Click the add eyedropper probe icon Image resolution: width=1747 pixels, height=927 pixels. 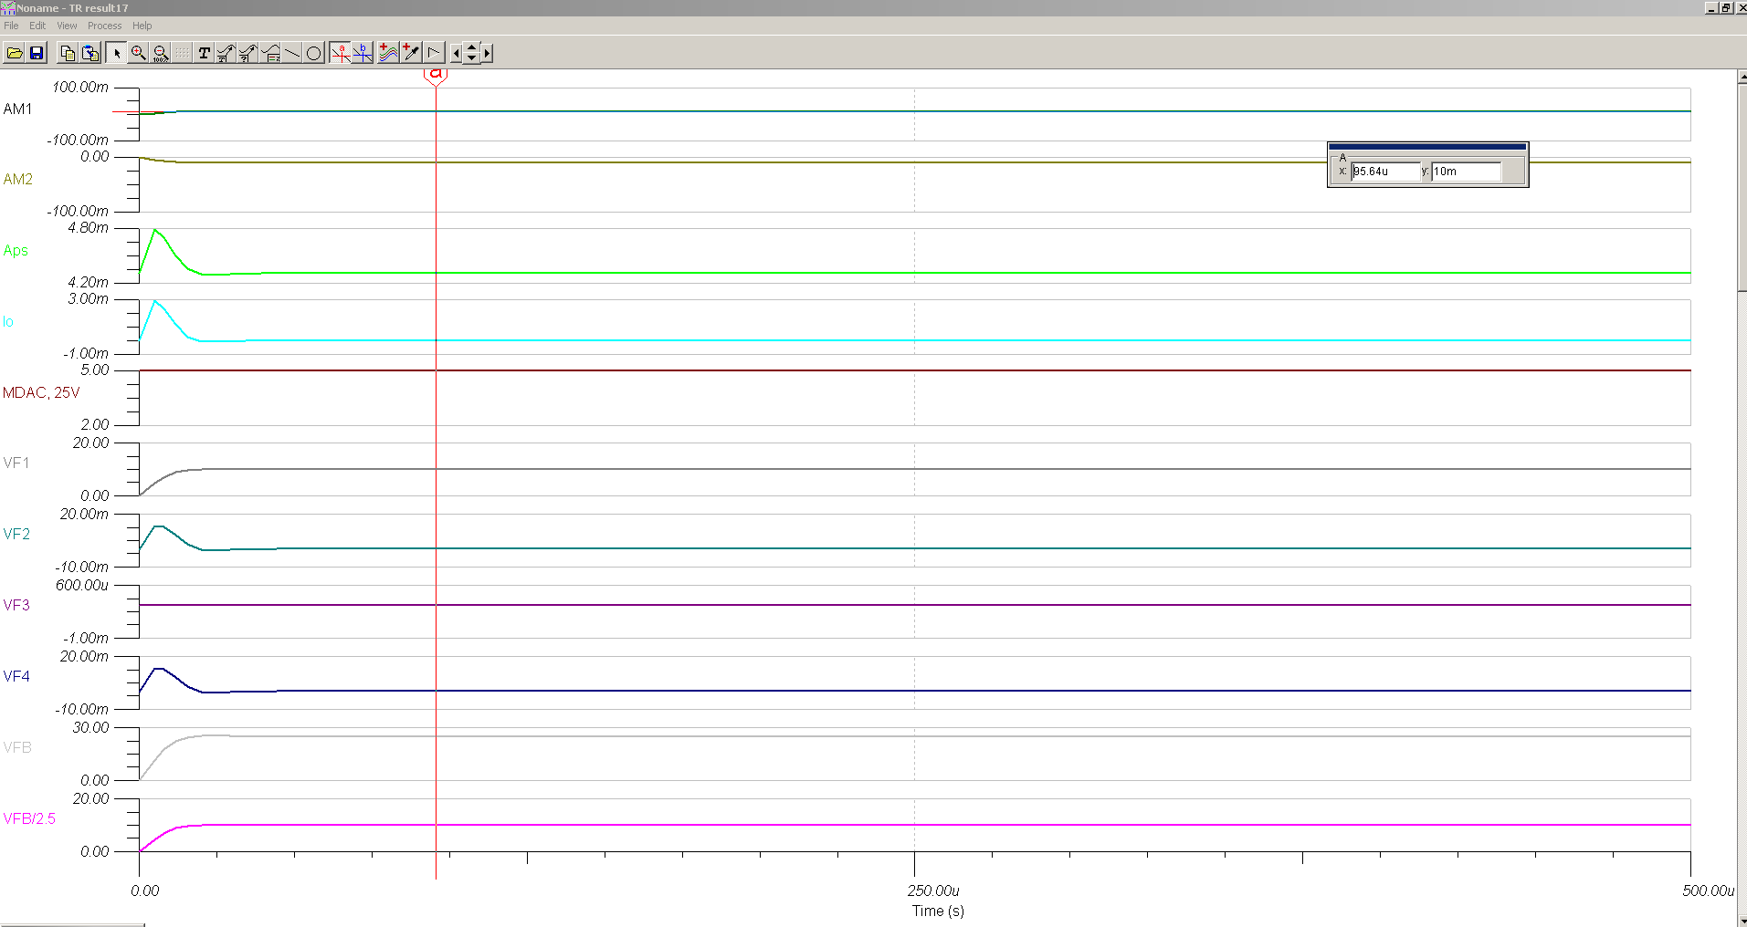point(410,53)
